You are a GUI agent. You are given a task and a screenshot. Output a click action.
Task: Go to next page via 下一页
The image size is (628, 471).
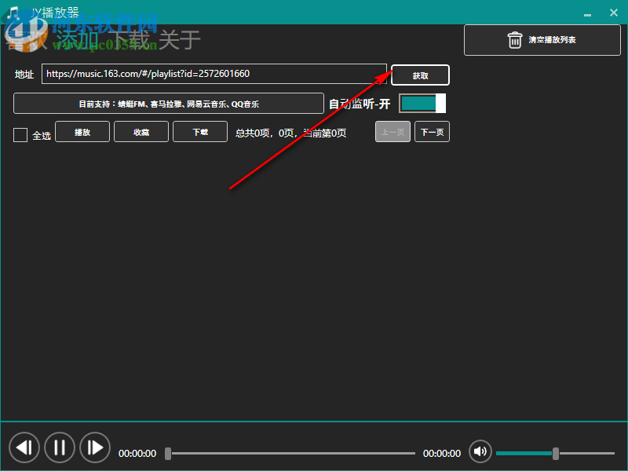432,131
